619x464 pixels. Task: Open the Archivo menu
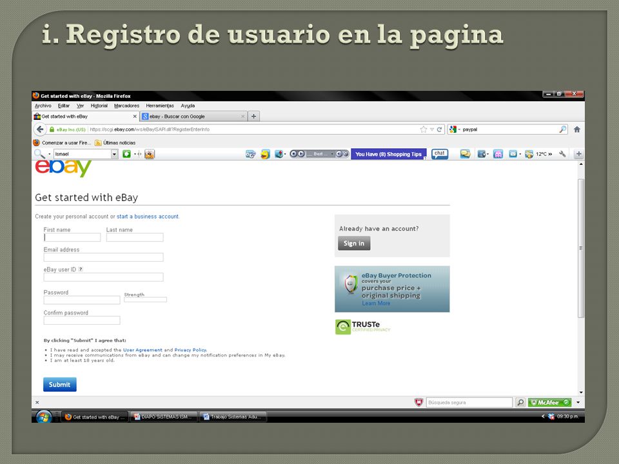(43, 106)
